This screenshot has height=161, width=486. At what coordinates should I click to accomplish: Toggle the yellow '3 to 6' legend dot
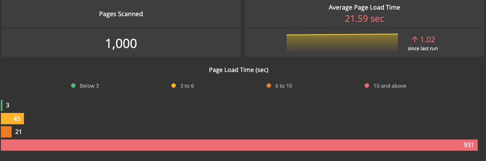tap(174, 86)
